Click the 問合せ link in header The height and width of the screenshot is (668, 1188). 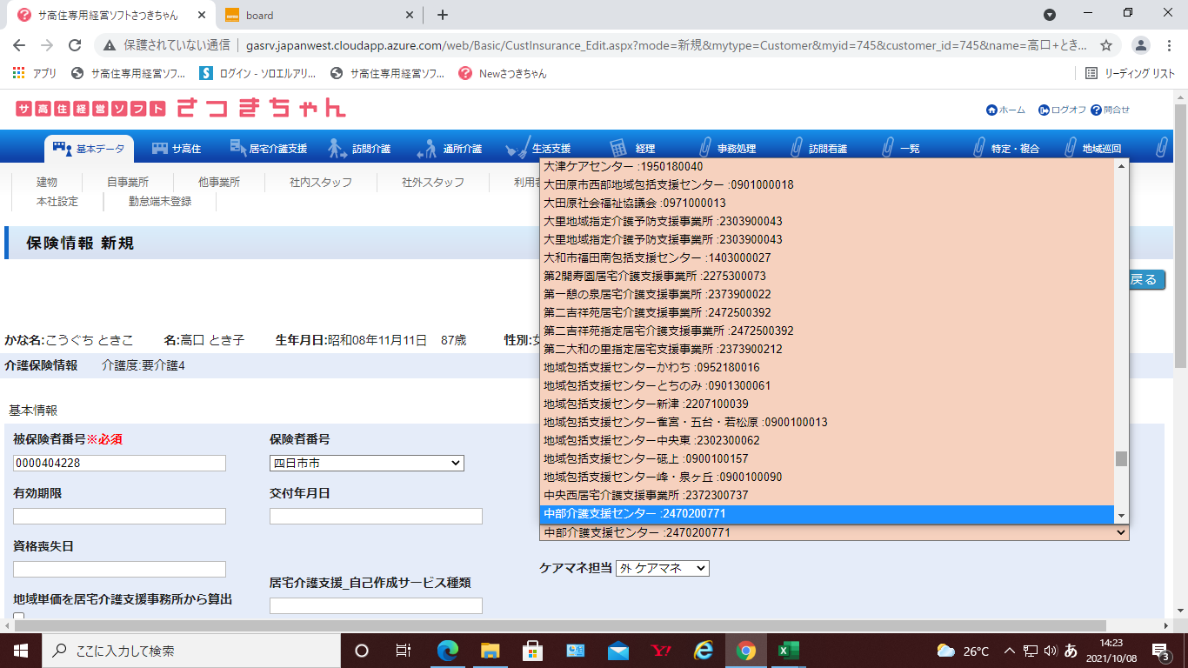point(1110,110)
